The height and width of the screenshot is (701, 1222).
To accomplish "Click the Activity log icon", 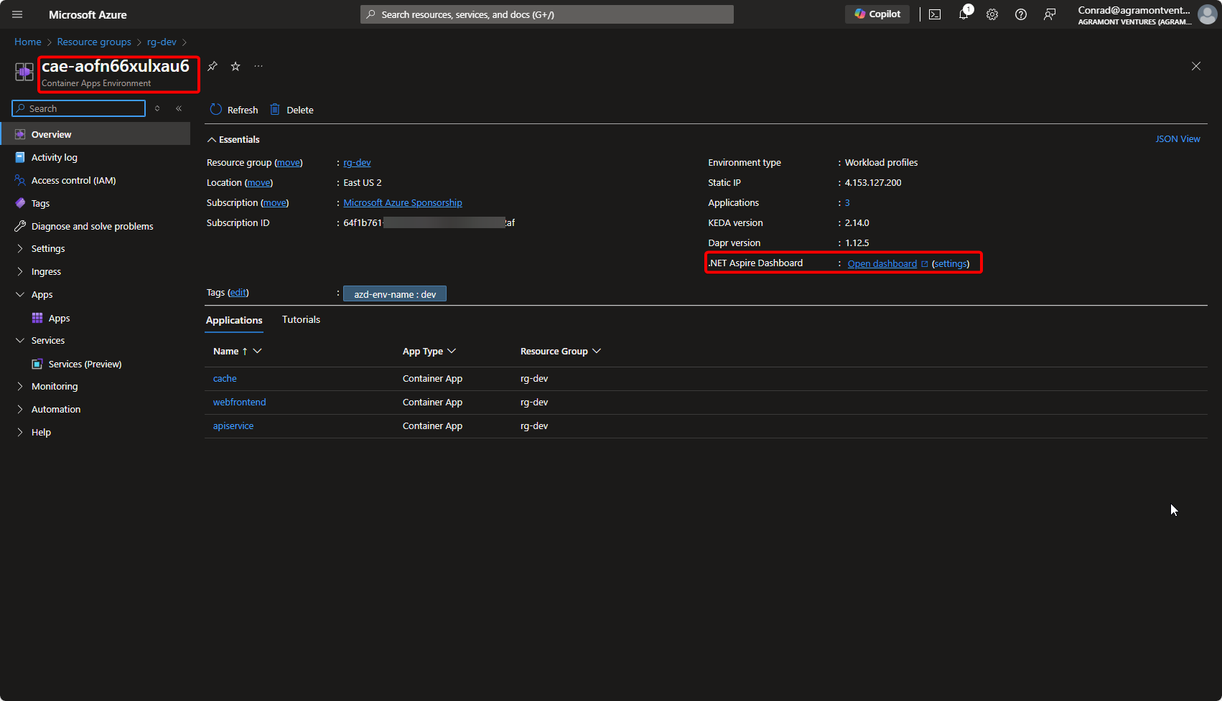I will [20, 157].
